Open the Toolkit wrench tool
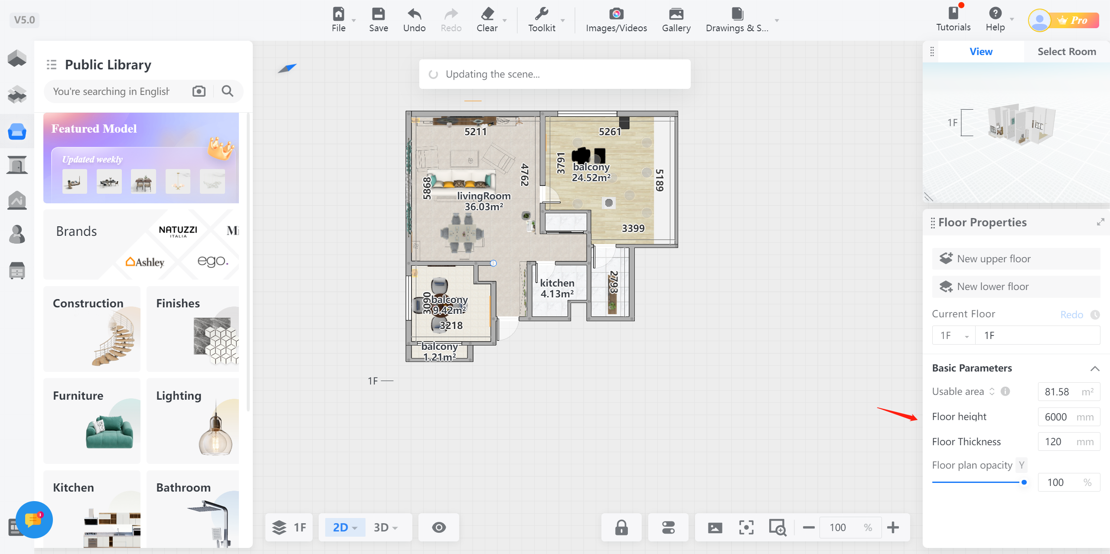This screenshot has height=554, width=1110. pos(541,14)
